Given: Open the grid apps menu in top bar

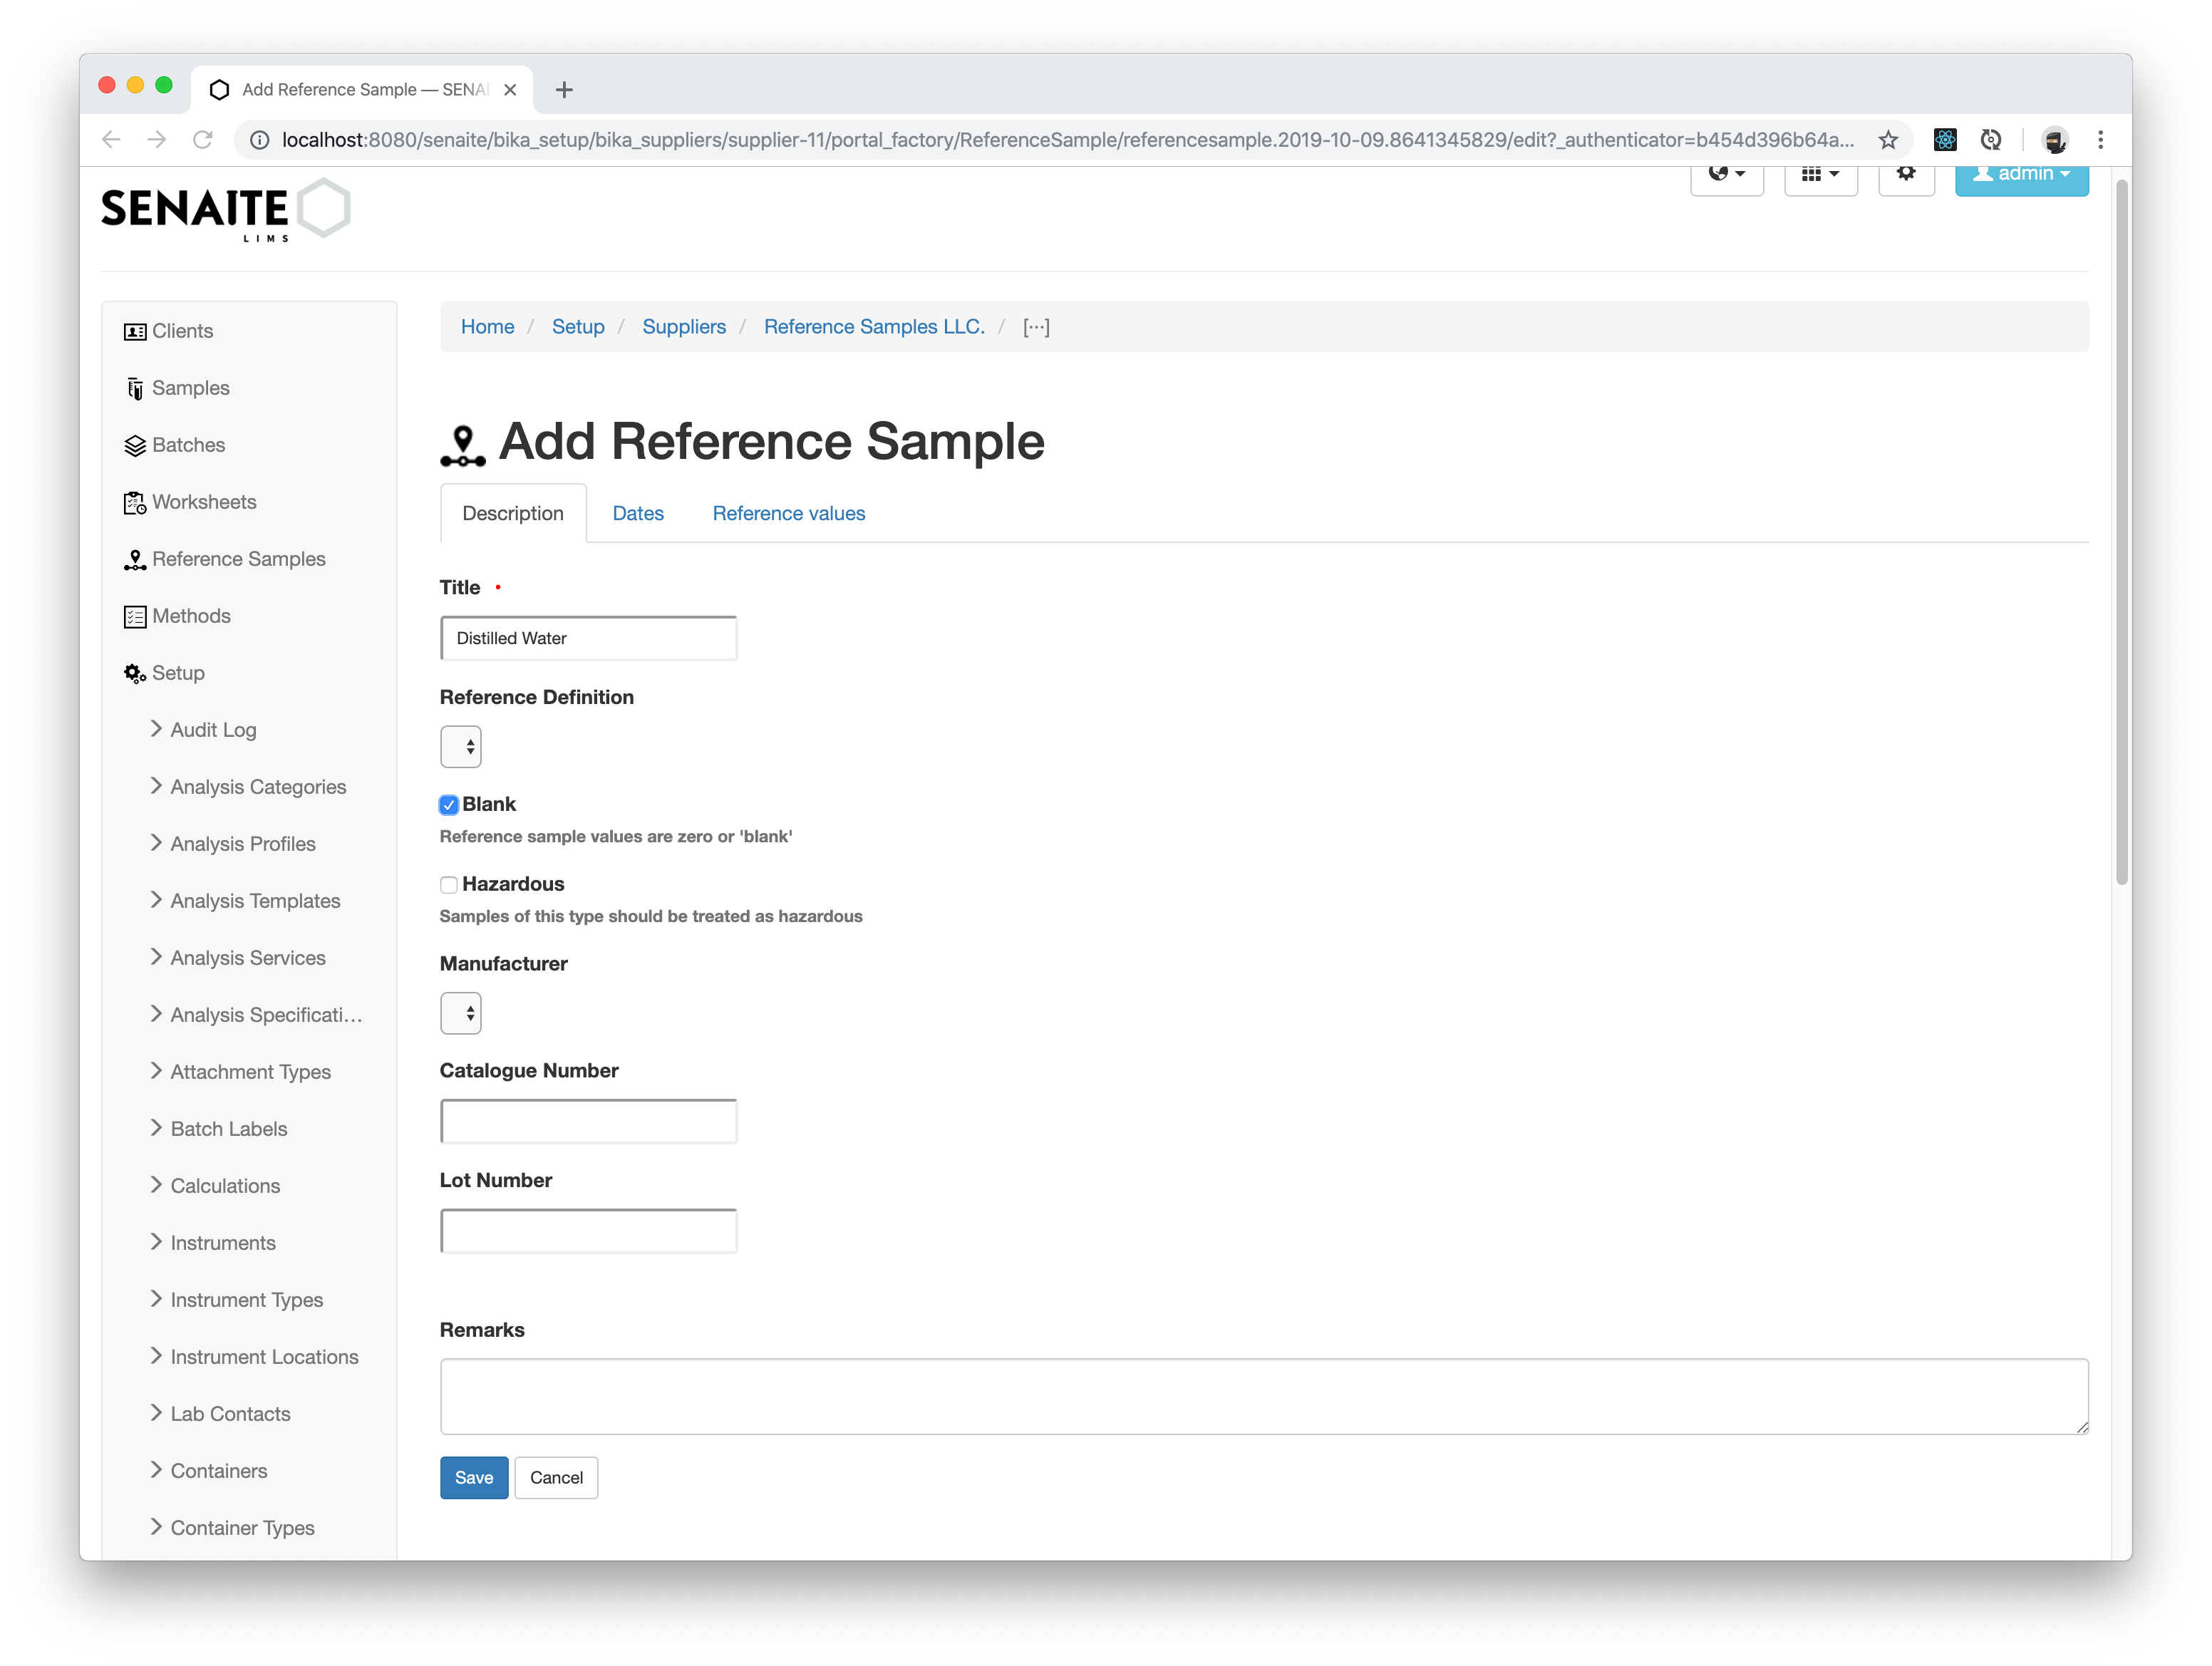Looking at the screenshot, I should (1820, 175).
